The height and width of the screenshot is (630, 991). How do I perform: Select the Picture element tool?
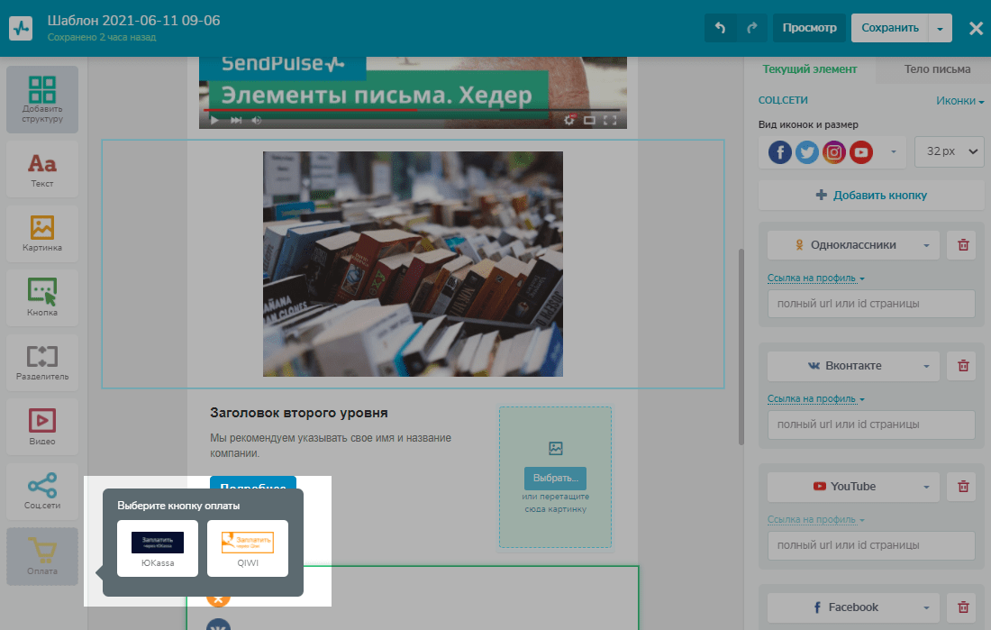[x=42, y=234]
